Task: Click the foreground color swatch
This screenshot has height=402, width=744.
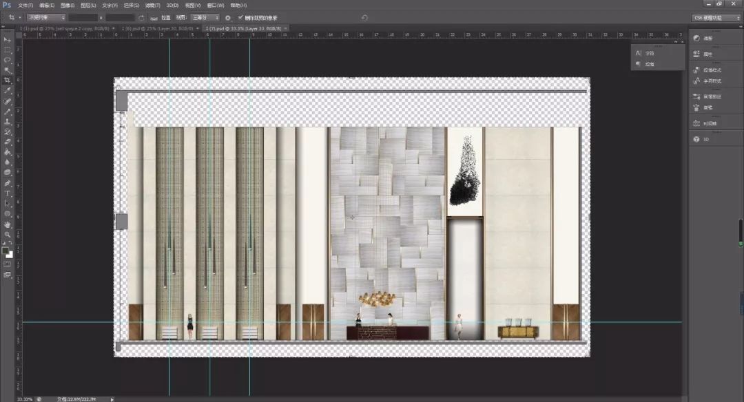Action: (6, 251)
